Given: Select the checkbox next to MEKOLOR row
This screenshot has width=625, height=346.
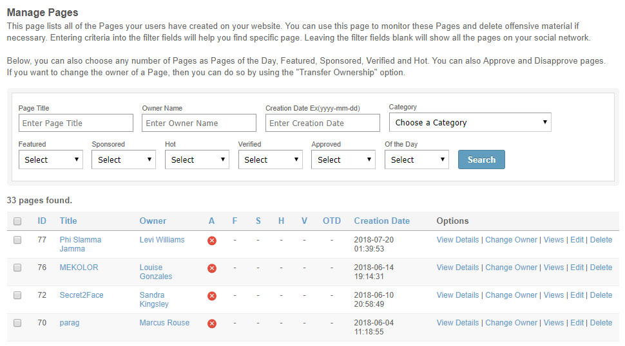Looking at the screenshot, I should [17, 268].
